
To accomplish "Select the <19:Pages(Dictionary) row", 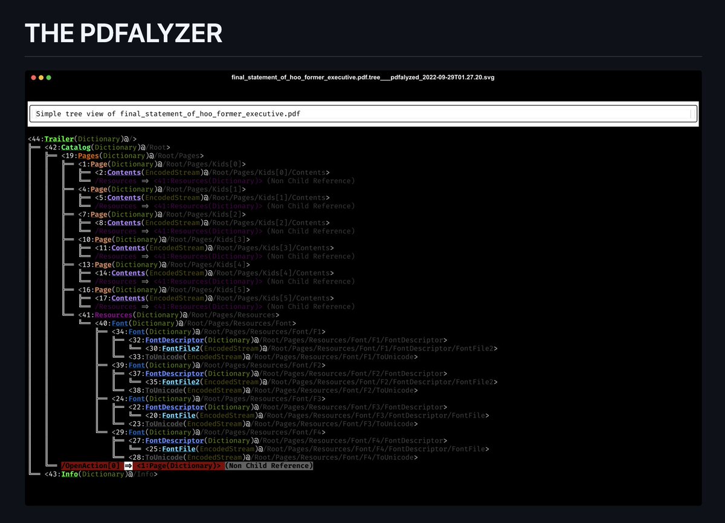I will click(x=132, y=156).
